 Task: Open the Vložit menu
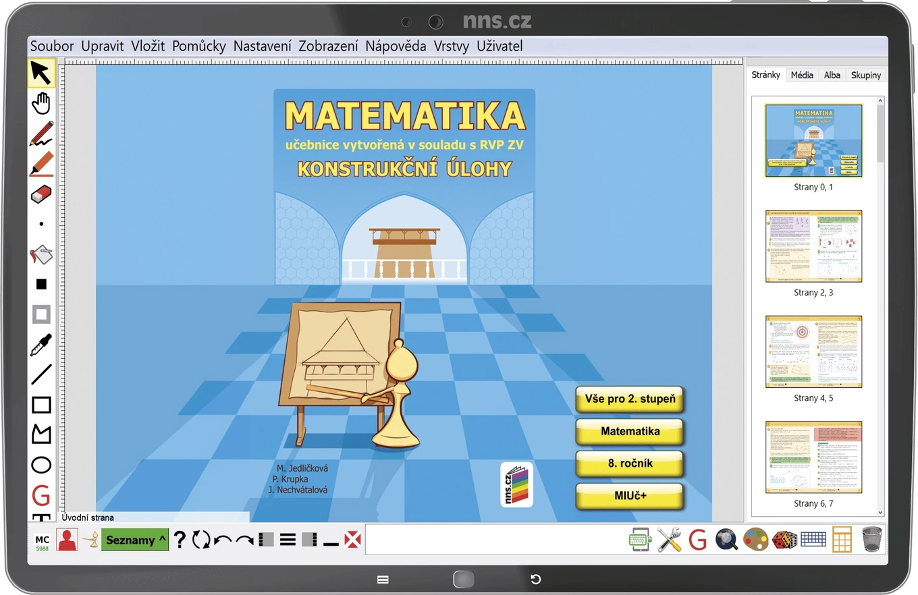148,46
